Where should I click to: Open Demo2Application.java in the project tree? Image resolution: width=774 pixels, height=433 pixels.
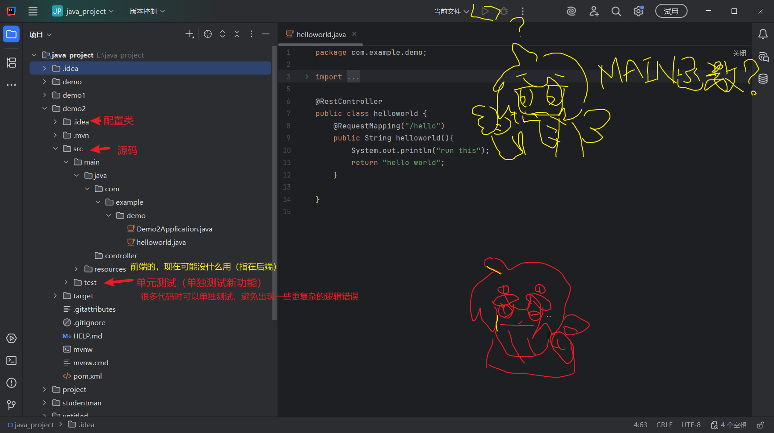click(174, 229)
